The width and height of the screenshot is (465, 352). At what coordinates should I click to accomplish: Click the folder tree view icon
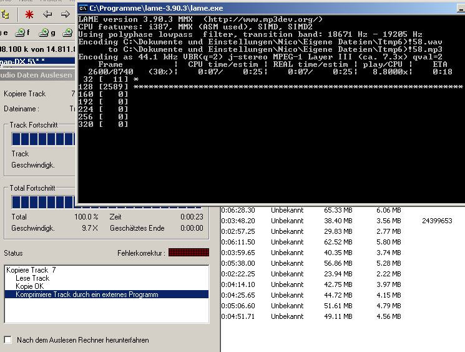(5, 14)
